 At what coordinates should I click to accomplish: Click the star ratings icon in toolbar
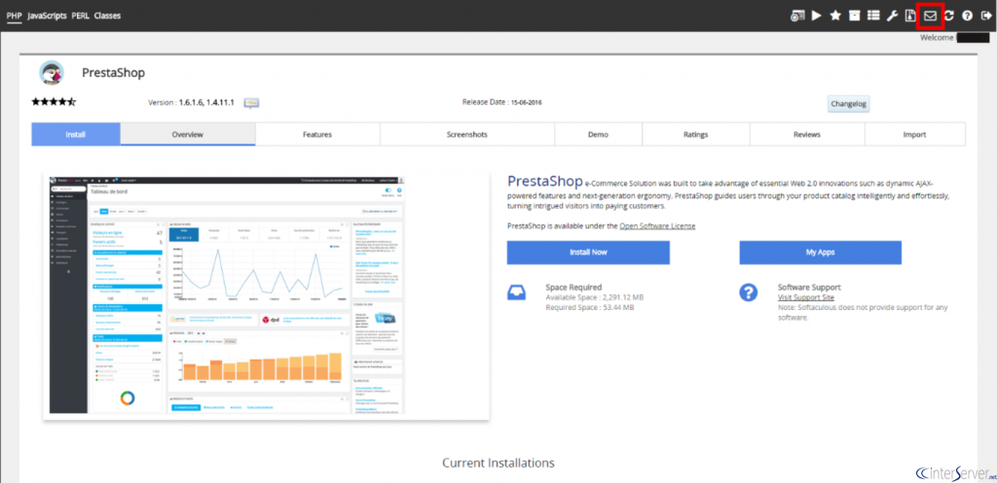coord(834,16)
